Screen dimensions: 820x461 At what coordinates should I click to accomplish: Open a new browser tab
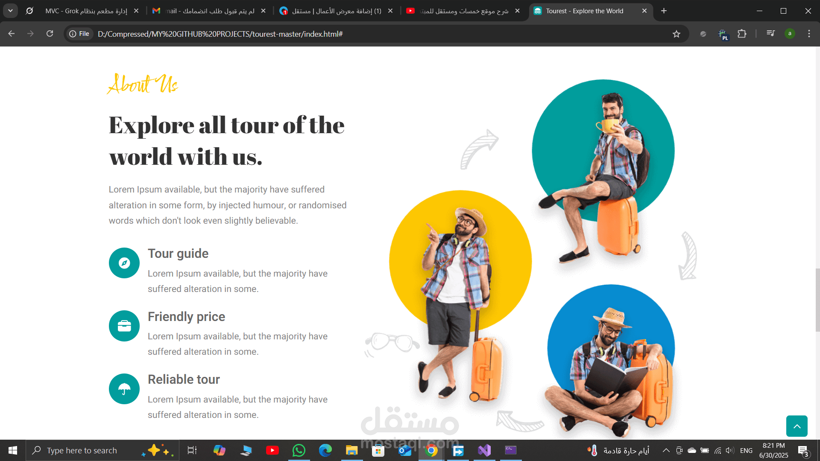(x=664, y=11)
